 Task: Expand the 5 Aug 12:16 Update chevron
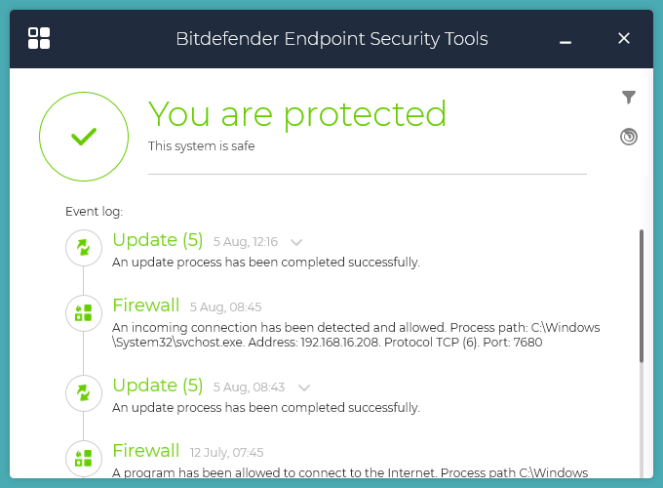click(x=297, y=242)
